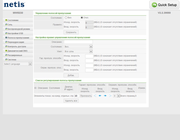Open Динамический DNS section
This screenshot has width=180, height=140.
(17, 51)
